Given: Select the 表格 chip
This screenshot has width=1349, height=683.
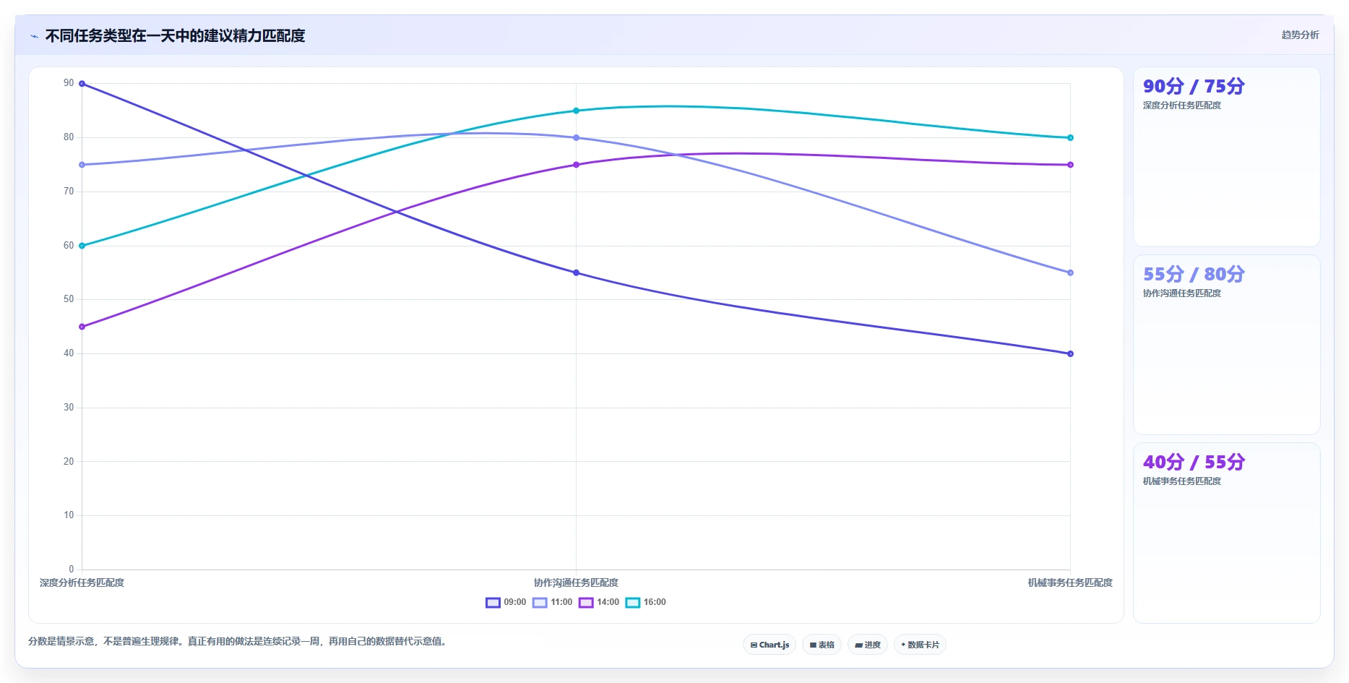Looking at the screenshot, I should pyautogui.click(x=822, y=645).
